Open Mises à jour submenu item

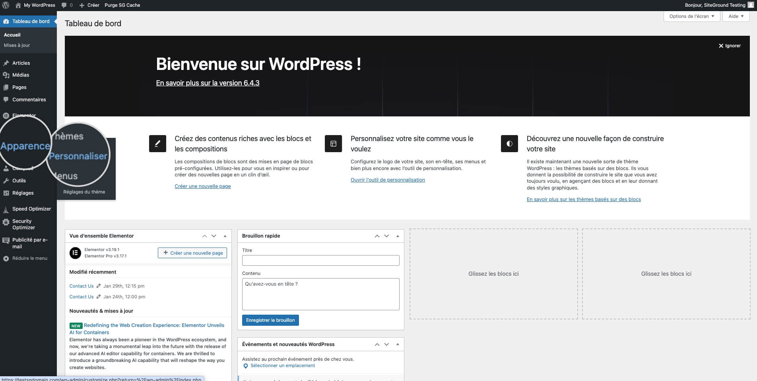17,45
